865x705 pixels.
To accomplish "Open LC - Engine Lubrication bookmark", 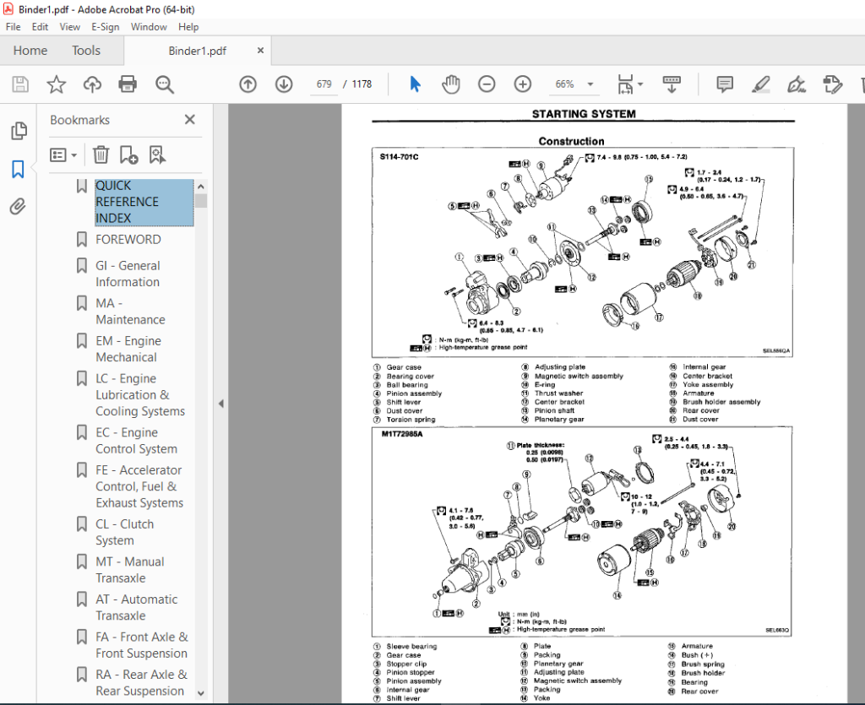I will coord(140,394).
